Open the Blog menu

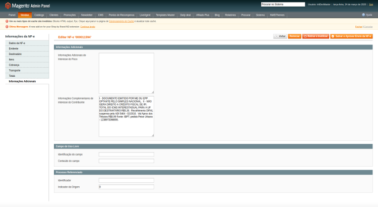217,15
